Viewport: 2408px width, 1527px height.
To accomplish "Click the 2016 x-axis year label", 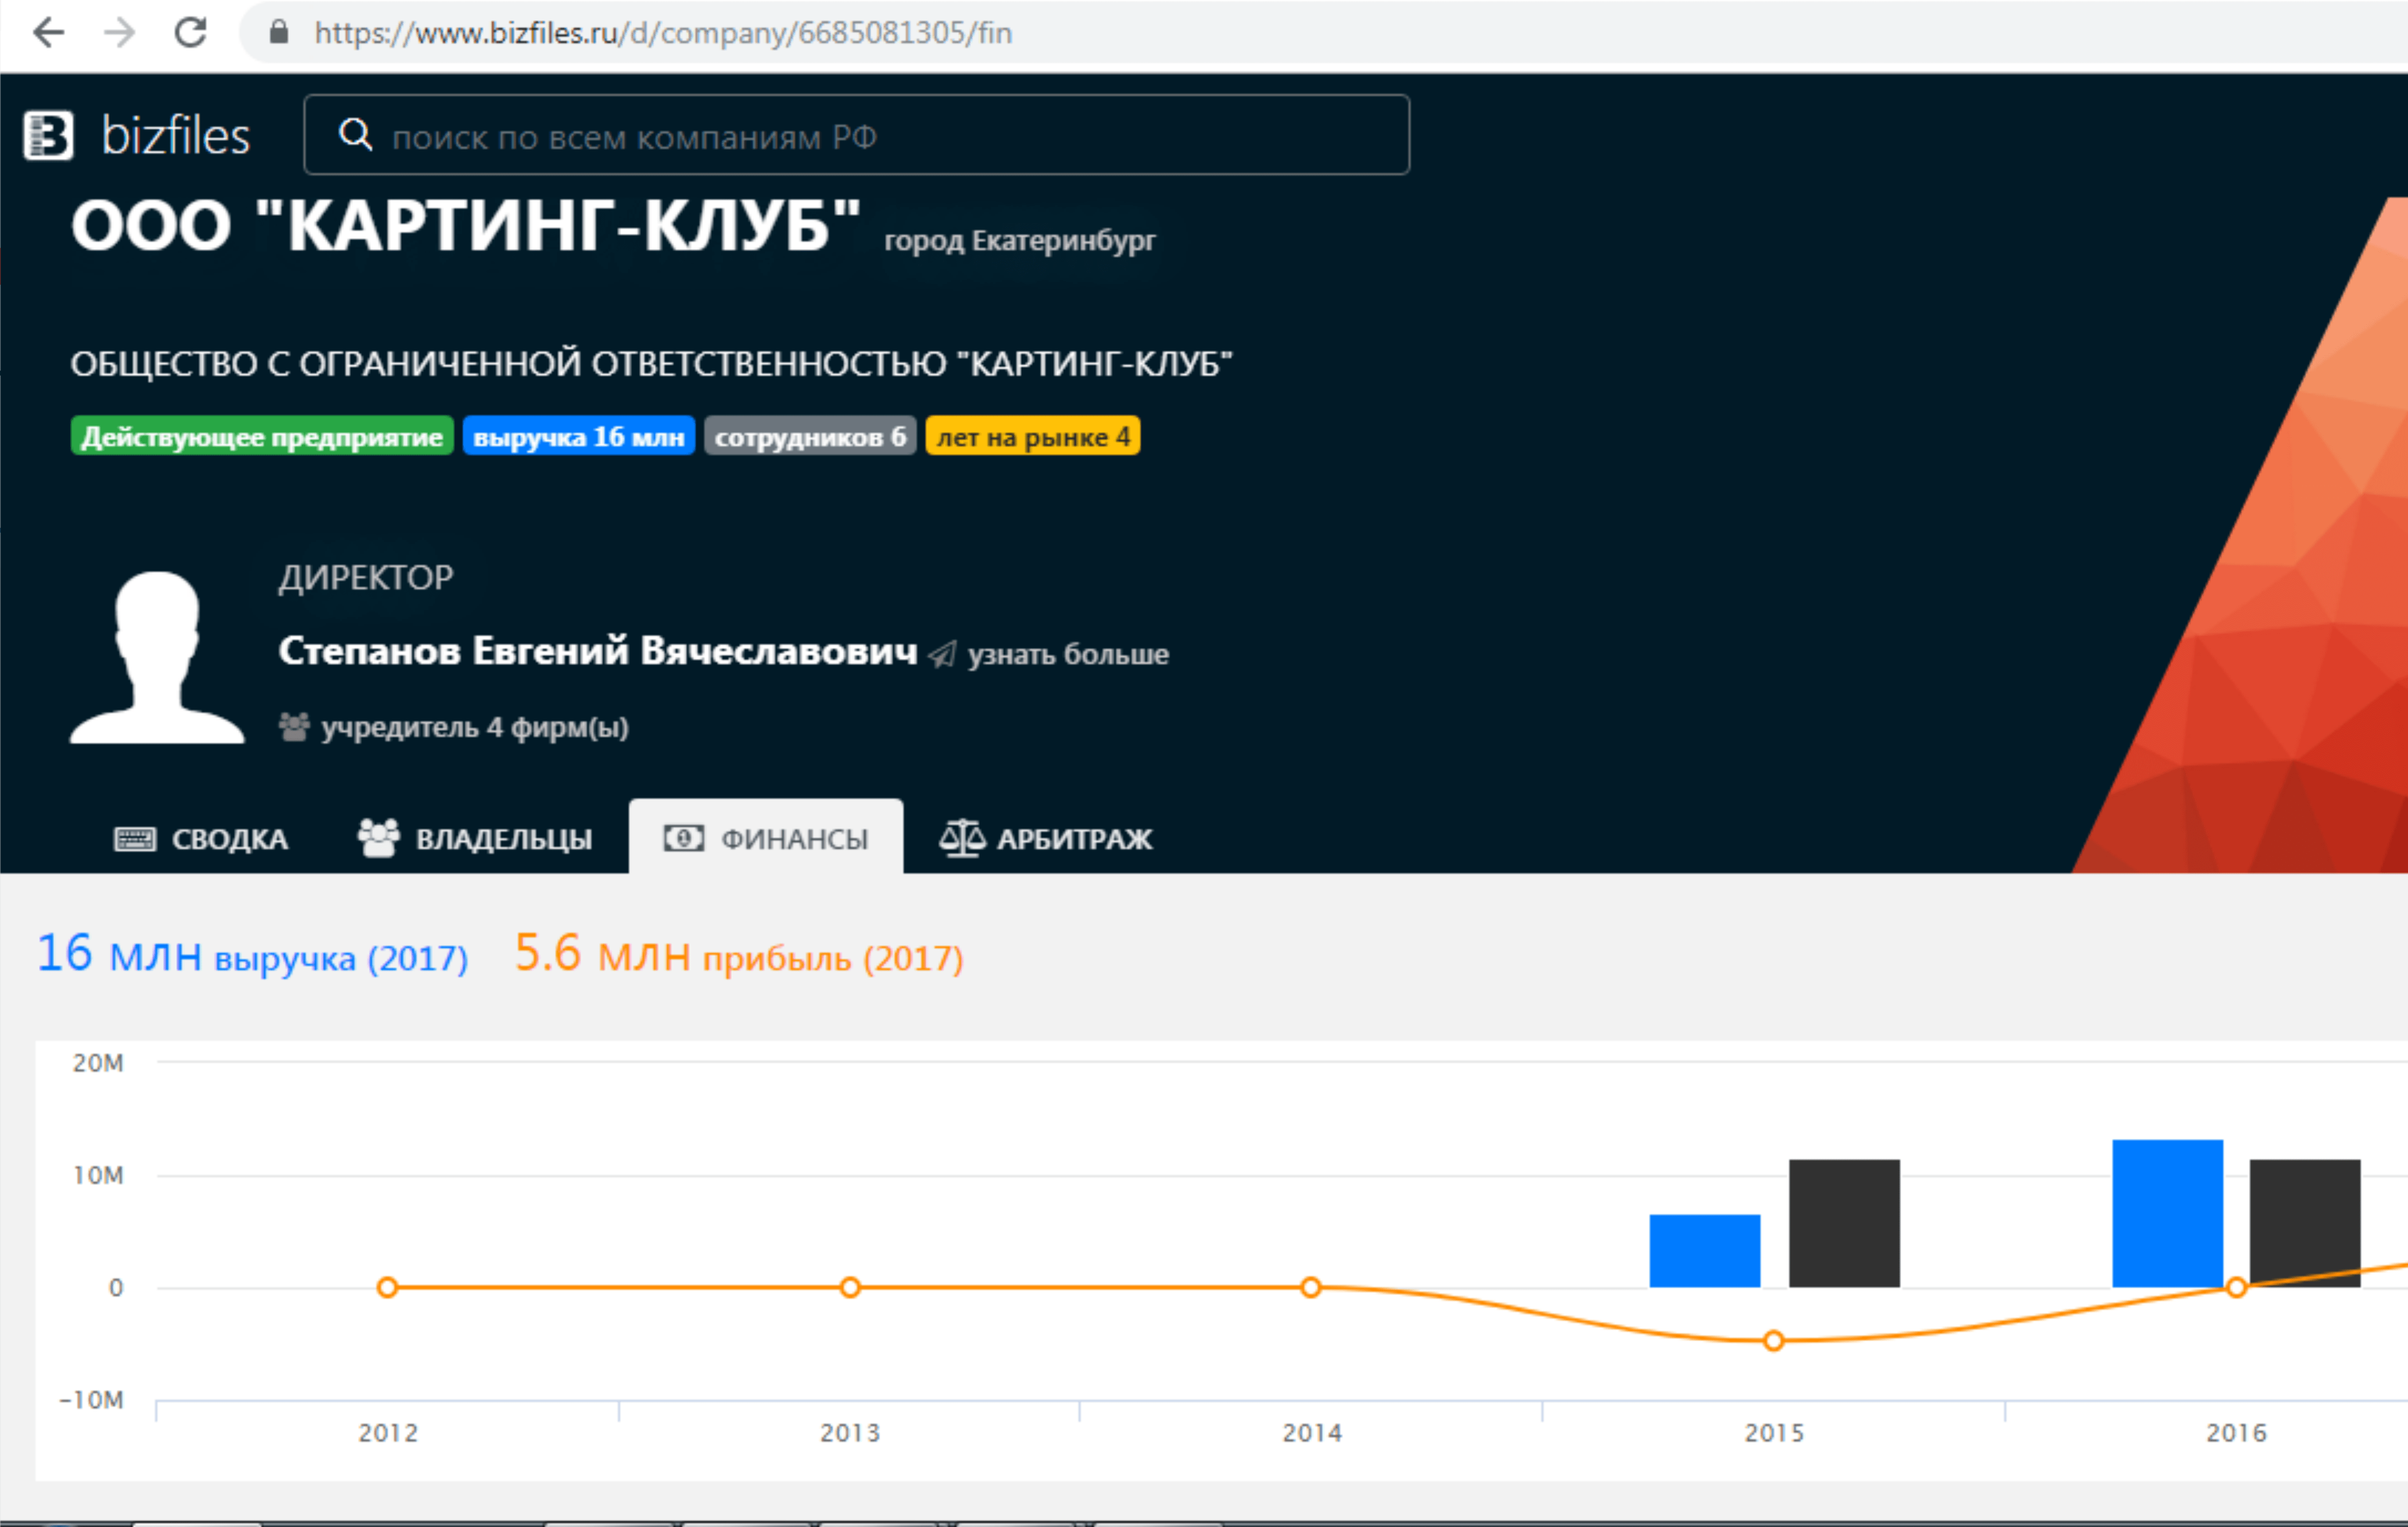I will coord(2236,1433).
